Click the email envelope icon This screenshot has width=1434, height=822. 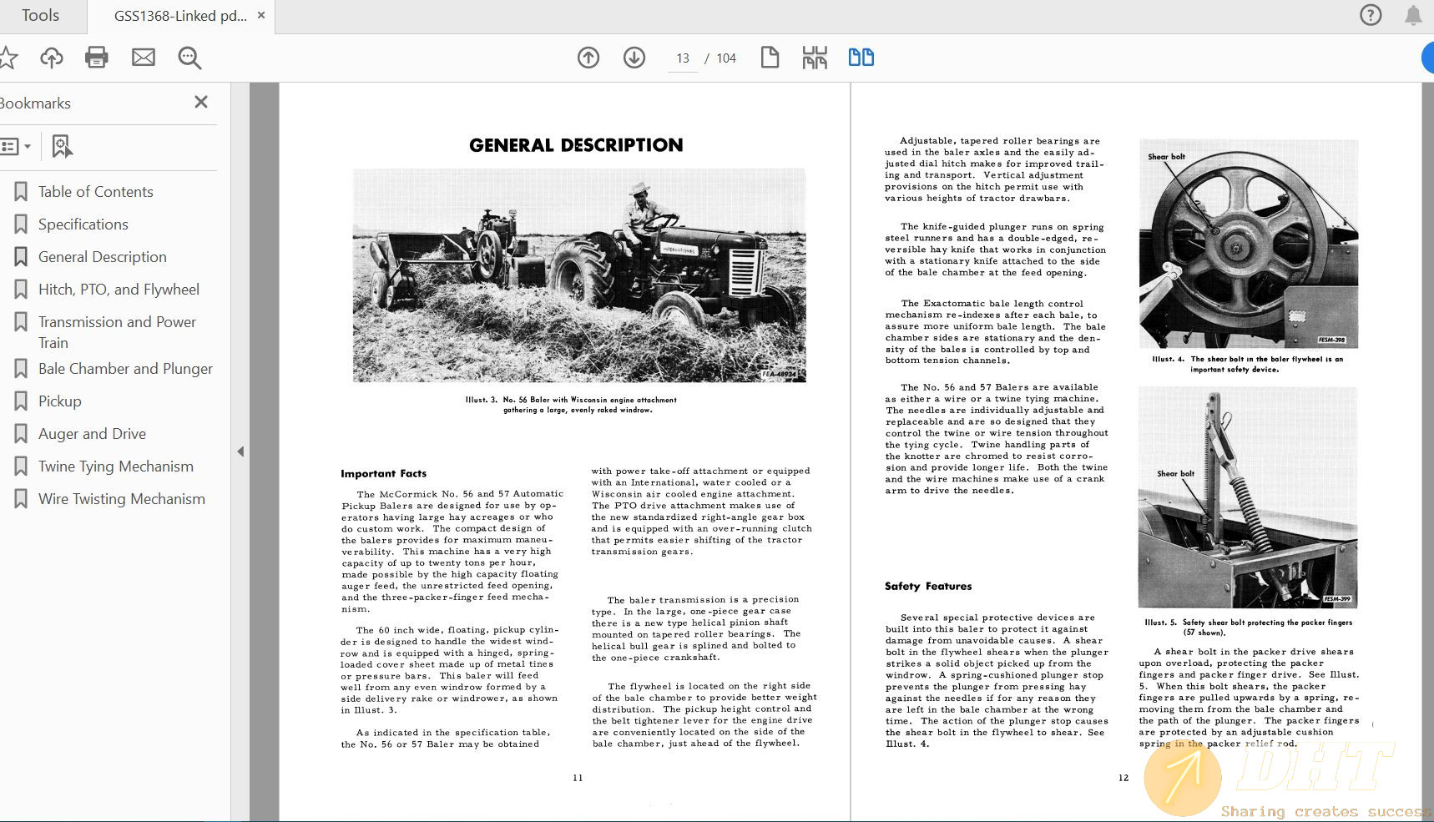coord(144,58)
